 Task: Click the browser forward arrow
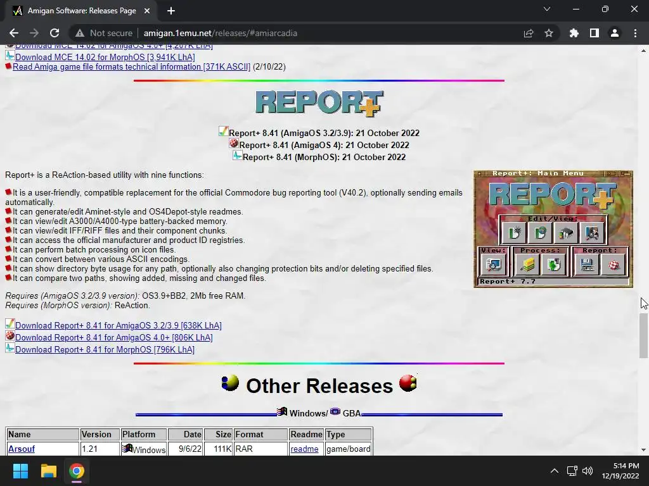[34, 33]
